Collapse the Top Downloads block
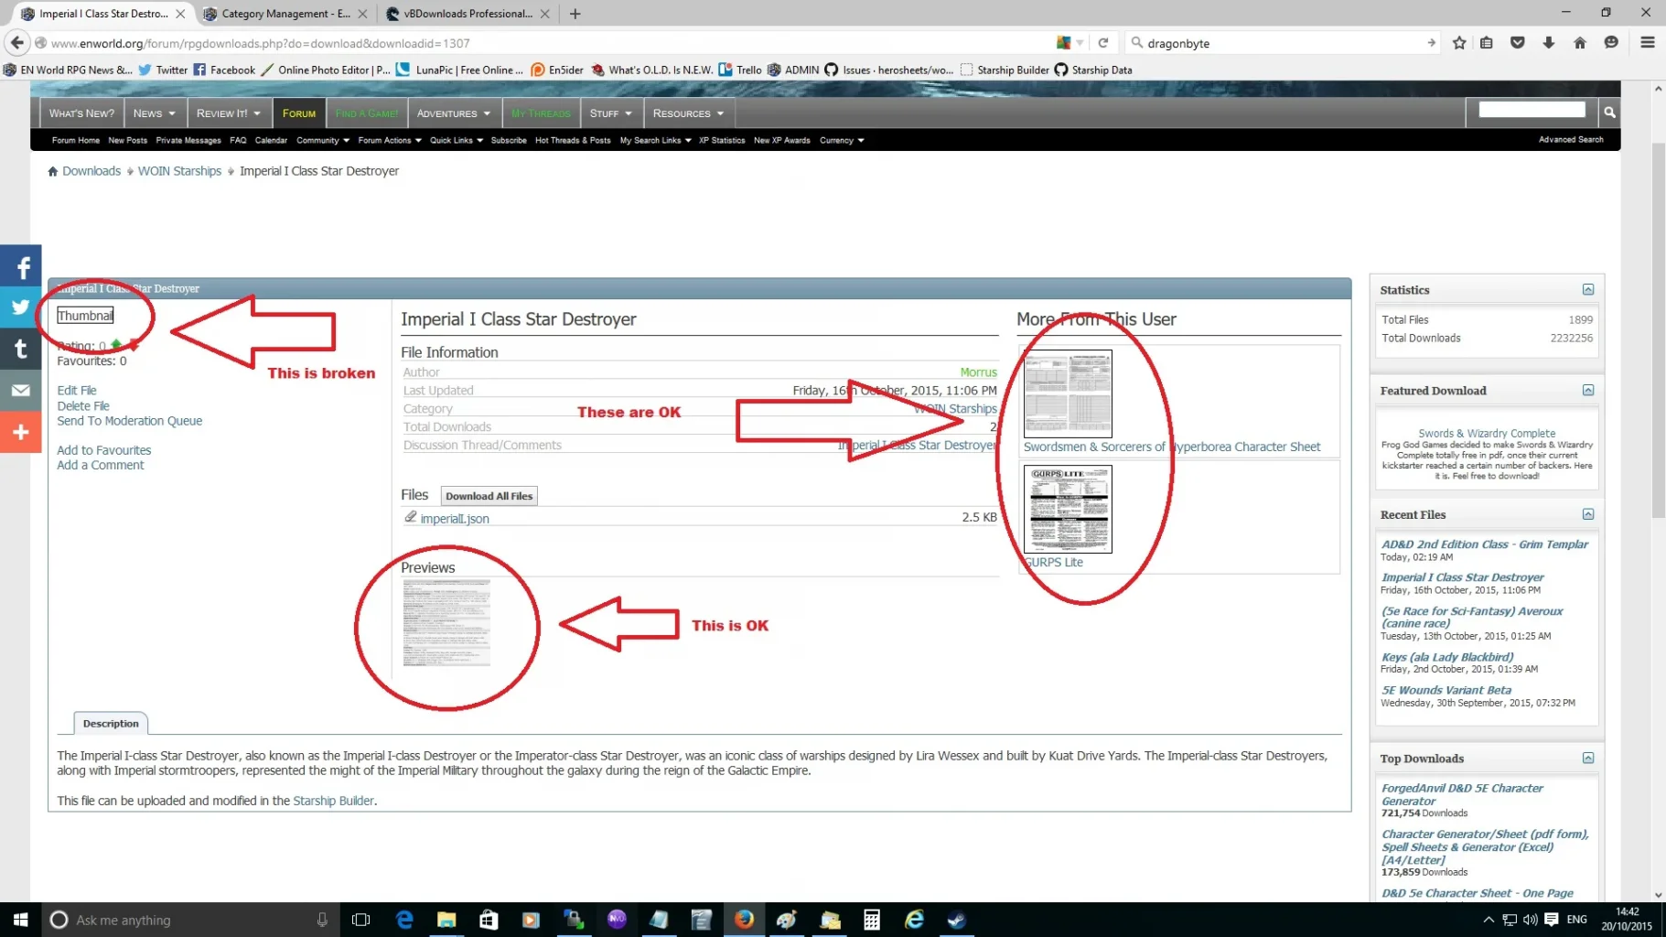The height and width of the screenshot is (937, 1666). coord(1588,758)
